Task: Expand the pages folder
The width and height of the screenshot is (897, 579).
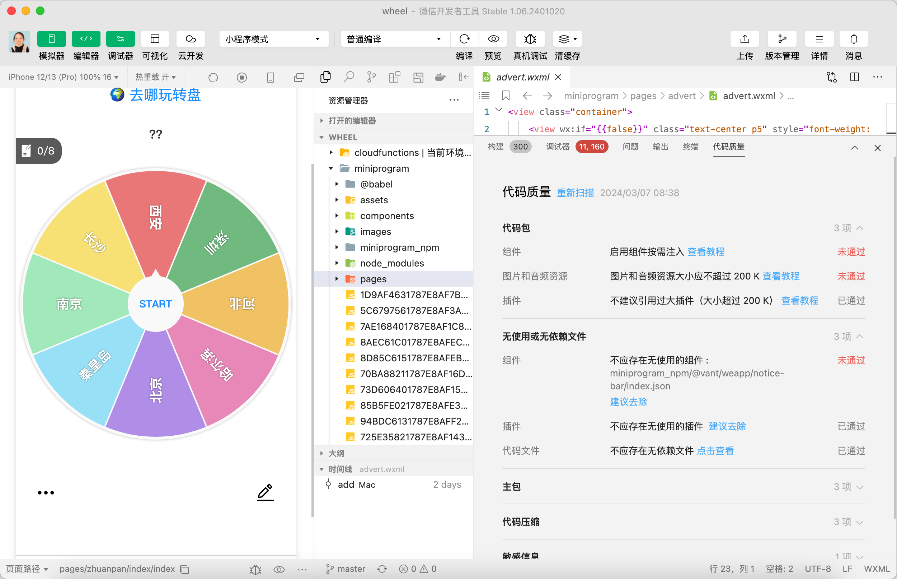Action: coord(373,279)
